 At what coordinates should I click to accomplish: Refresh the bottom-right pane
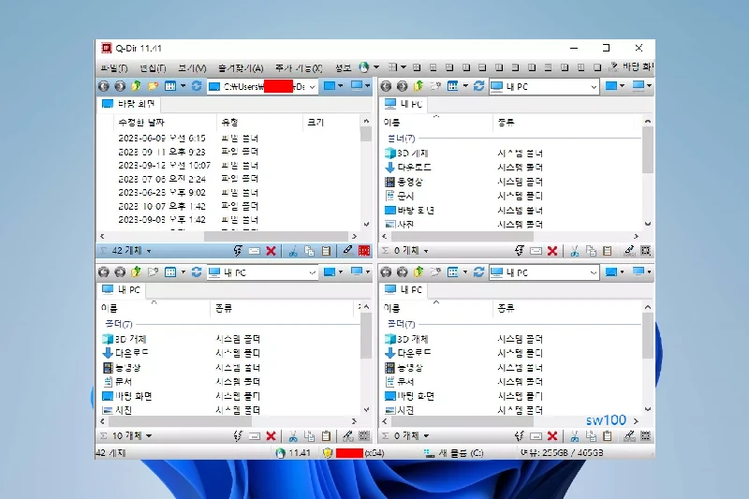click(x=478, y=272)
